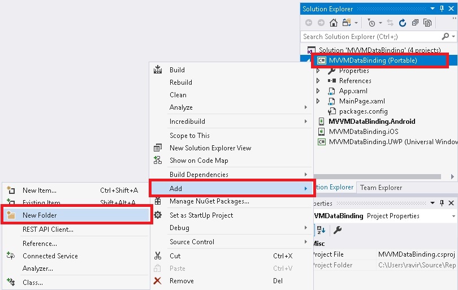This screenshot has width=458, height=290.
Task: Click Rebuild in the context menu
Action: (181, 83)
